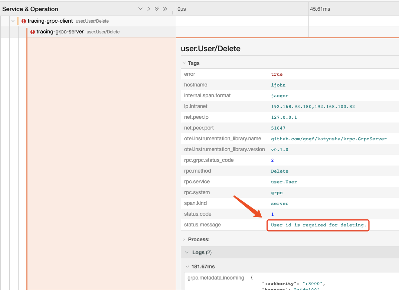The width and height of the screenshot is (399, 291).
Task: Click the column divider handle beside 0μs
Action: pyautogui.click(x=173, y=12)
